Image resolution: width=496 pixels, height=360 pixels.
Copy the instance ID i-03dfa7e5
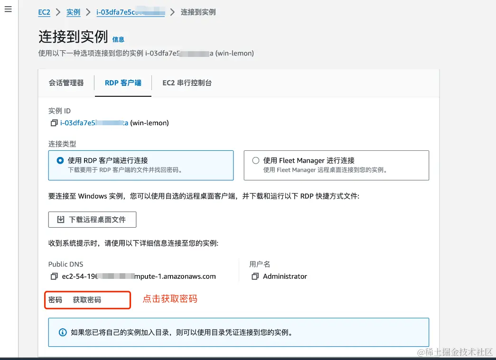point(54,122)
